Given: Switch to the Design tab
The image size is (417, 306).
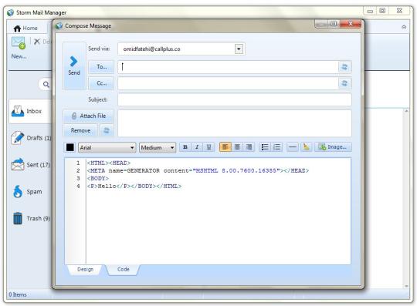Looking at the screenshot, I should [x=86, y=269].
